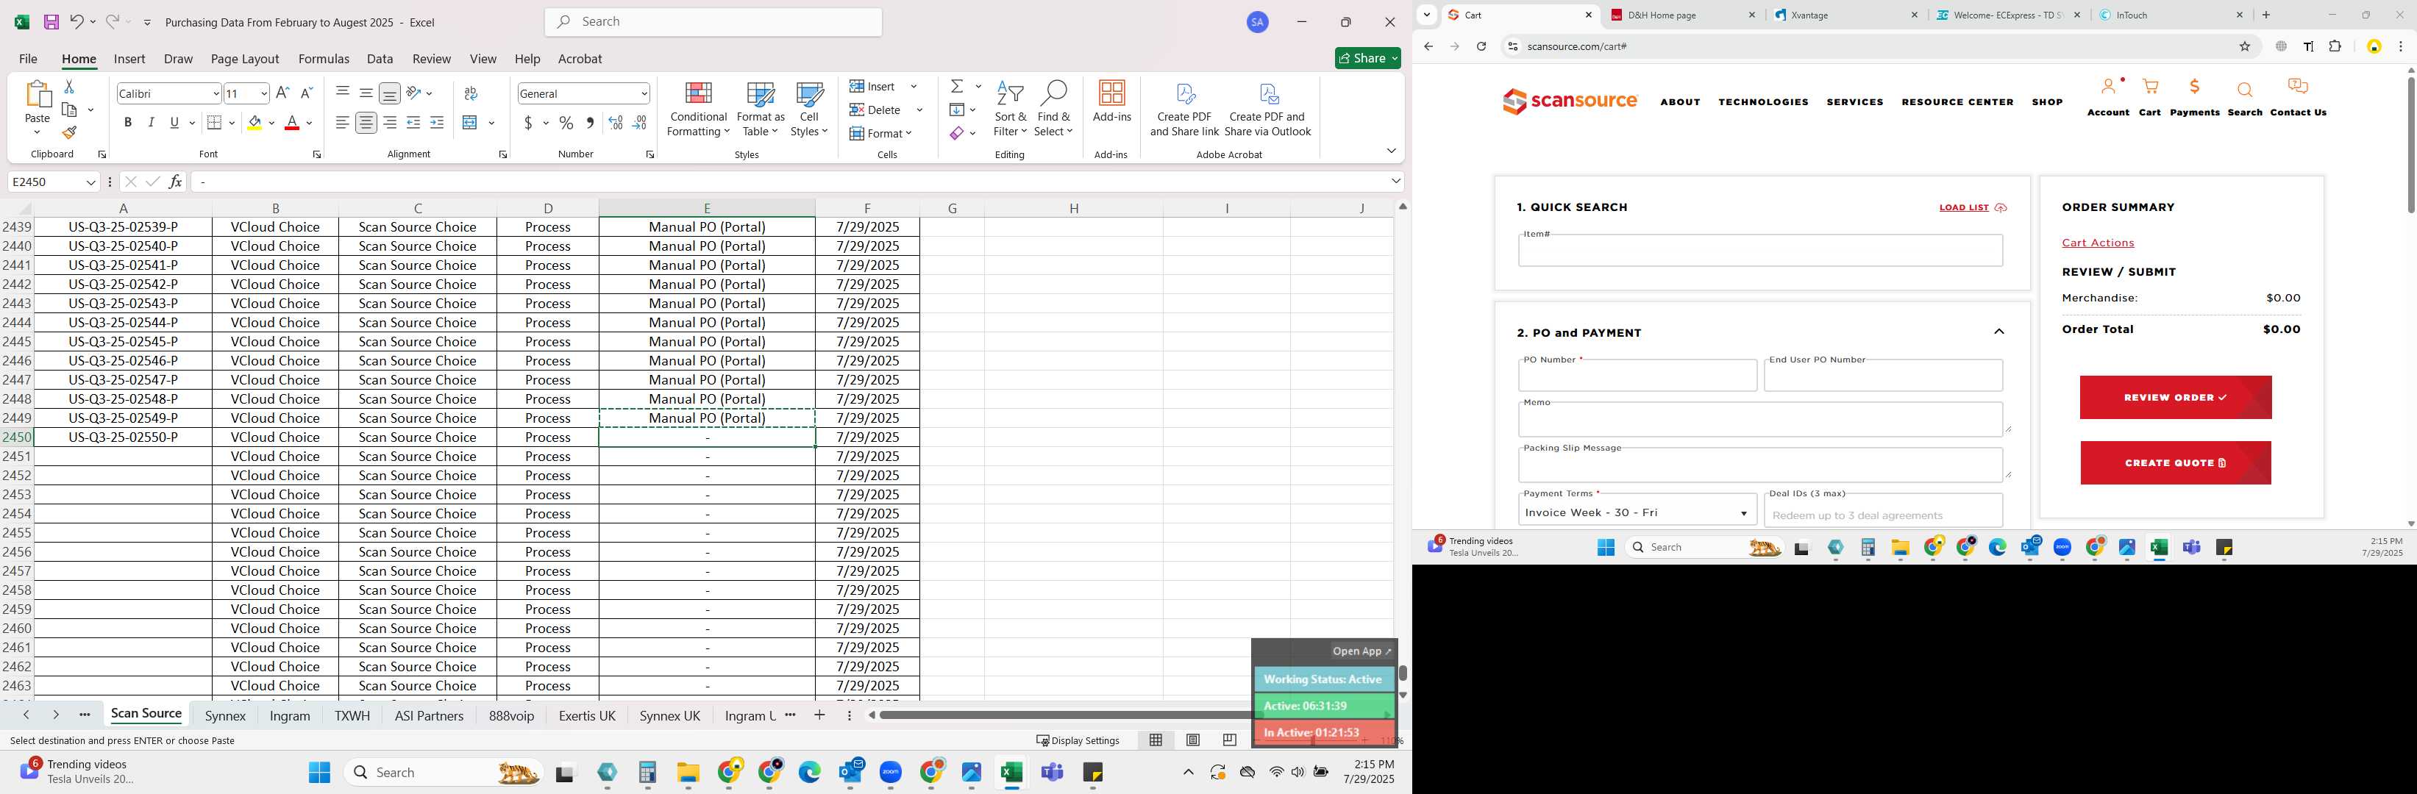This screenshot has height=794, width=2417.
Task: Click the Increase Indent icon
Action: (437, 123)
